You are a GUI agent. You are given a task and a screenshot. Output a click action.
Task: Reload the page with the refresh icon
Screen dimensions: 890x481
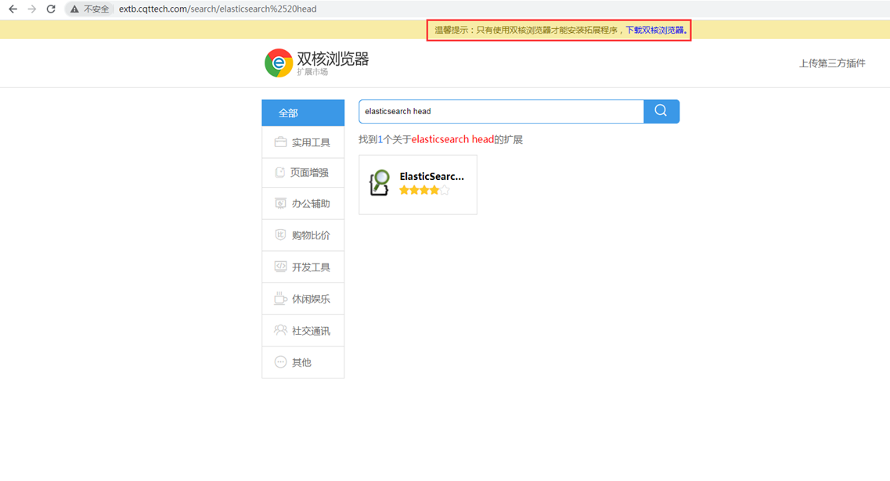pyautogui.click(x=51, y=9)
